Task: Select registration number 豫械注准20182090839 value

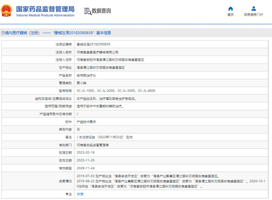Action: click(93, 44)
